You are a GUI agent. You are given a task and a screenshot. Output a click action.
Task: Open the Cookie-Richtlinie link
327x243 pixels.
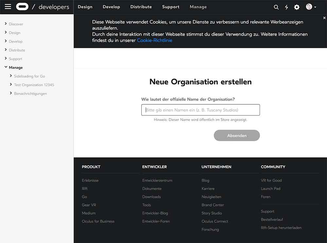(x=154, y=40)
